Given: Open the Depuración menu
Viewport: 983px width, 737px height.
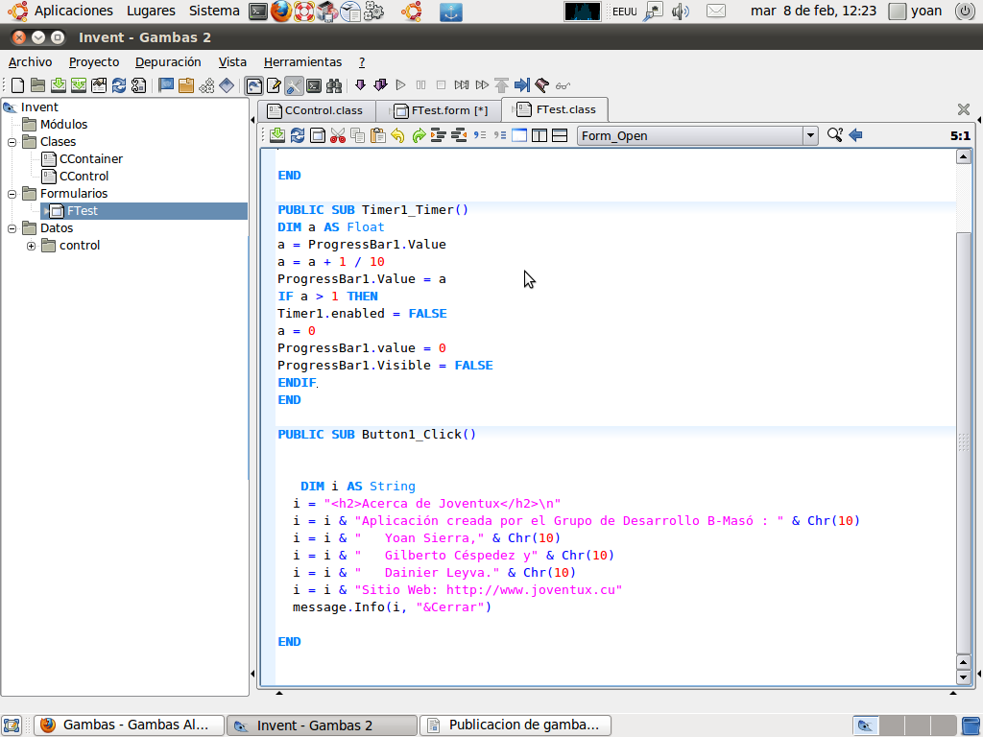Looking at the screenshot, I should point(168,61).
